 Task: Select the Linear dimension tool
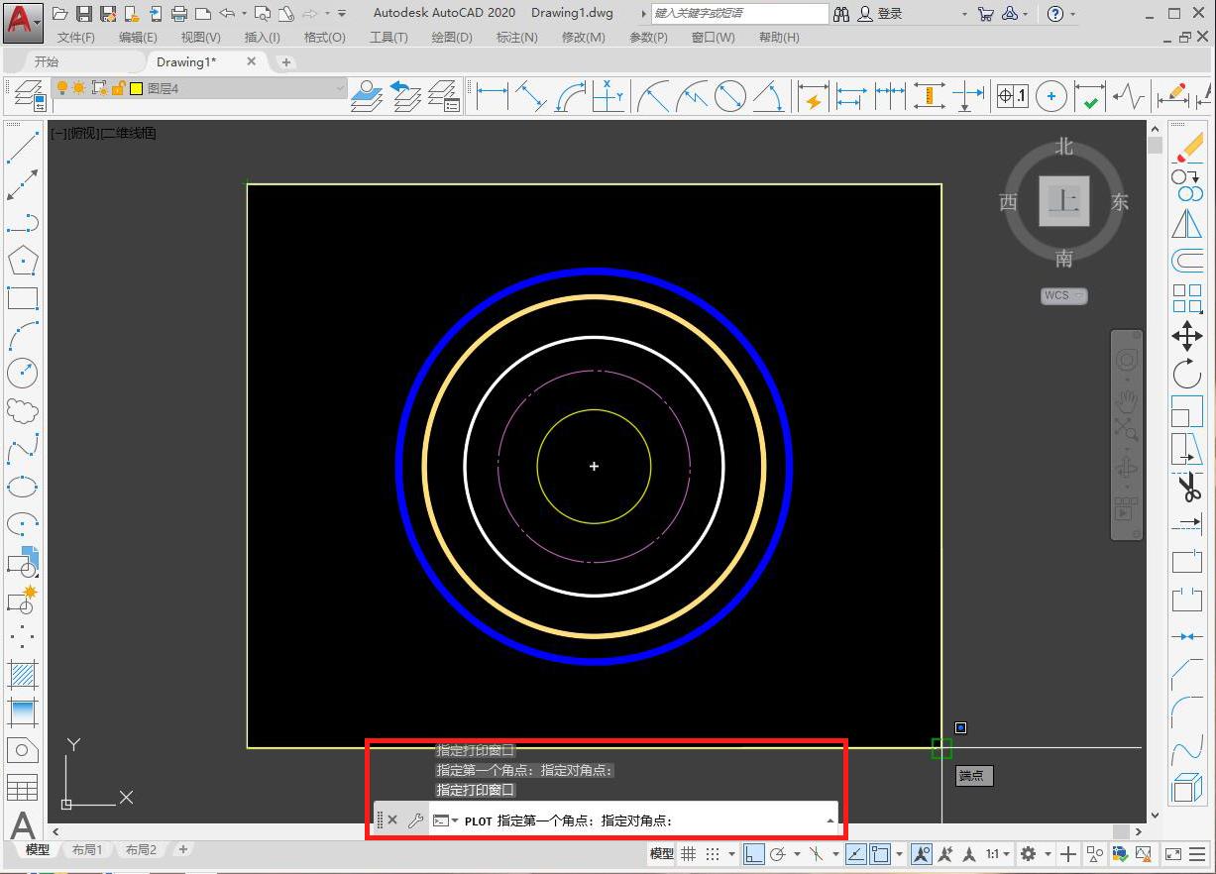tap(492, 96)
